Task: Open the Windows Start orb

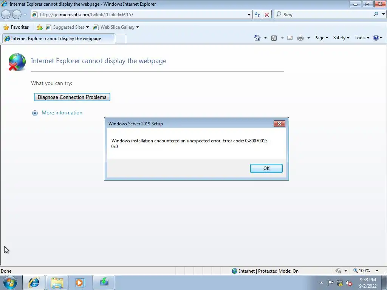Action: point(10,282)
